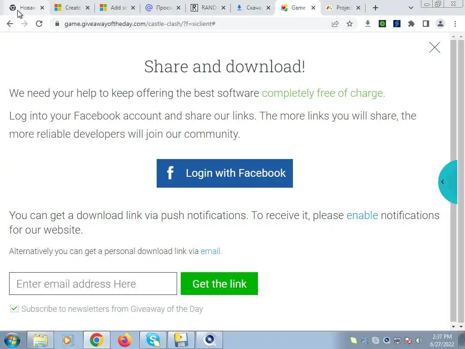Open a new browser tab
This screenshot has width=465, height=349.
pyautogui.click(x=376, y=8)
